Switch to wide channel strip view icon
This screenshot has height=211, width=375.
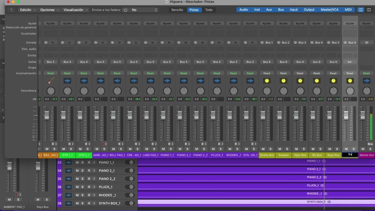click(369, 10)
